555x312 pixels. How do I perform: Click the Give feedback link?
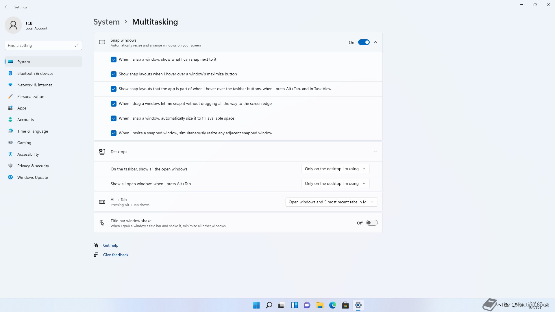116,255
